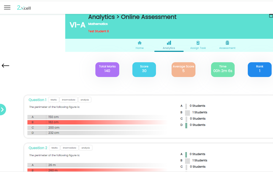Click the Analytics bar chart icon
This screenshot has width=273, height=172.
click(x=169, y=43)
